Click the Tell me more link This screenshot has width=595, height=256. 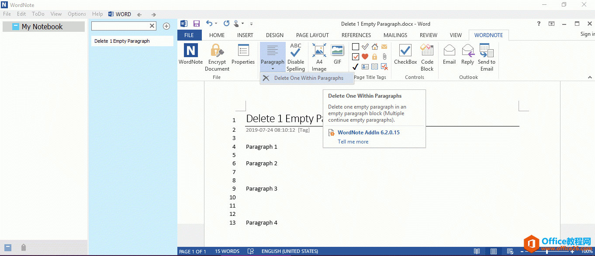tap(353, 142)
